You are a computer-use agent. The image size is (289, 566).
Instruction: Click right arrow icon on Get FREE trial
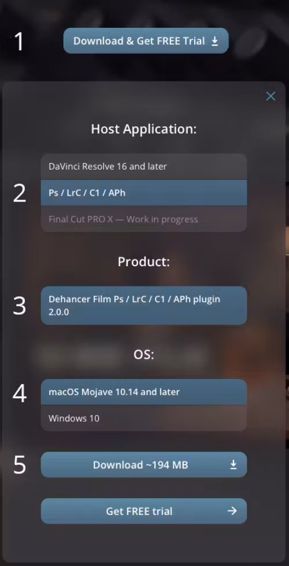click(x=232, y=511)
